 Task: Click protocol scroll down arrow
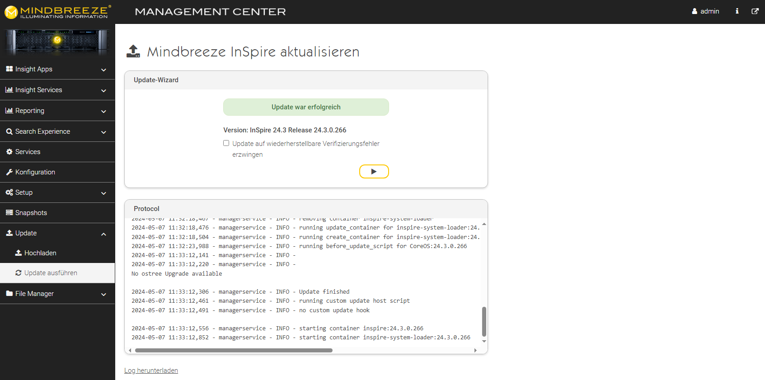pyautogui.click(x=484, y=341)
